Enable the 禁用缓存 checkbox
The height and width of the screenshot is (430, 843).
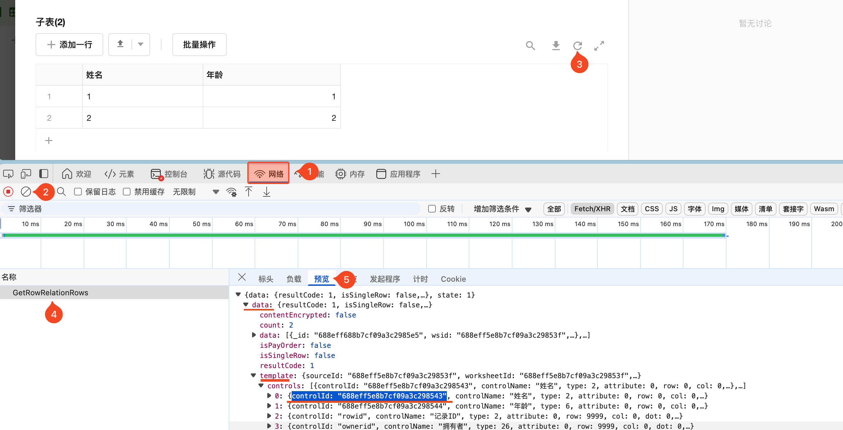[127, 192]
